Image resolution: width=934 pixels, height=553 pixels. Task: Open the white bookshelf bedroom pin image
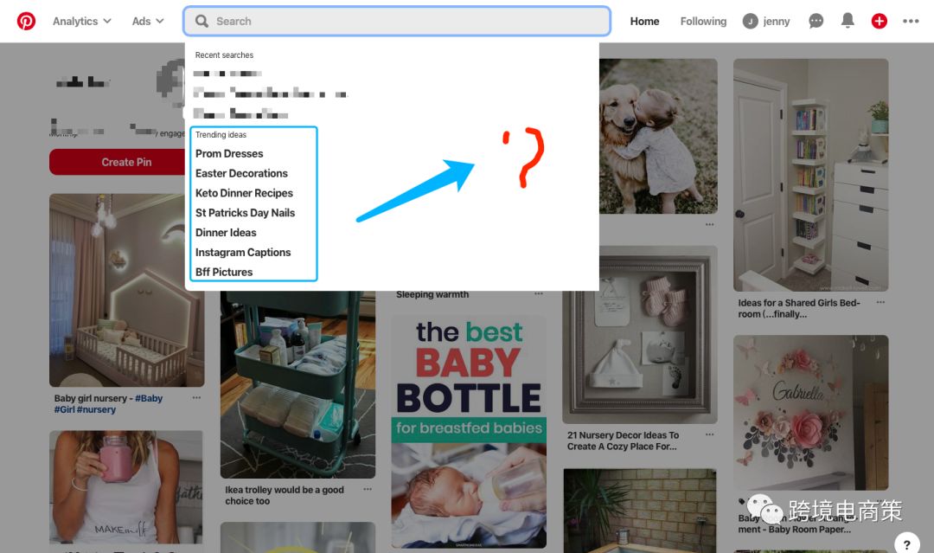tap(810, 175)
